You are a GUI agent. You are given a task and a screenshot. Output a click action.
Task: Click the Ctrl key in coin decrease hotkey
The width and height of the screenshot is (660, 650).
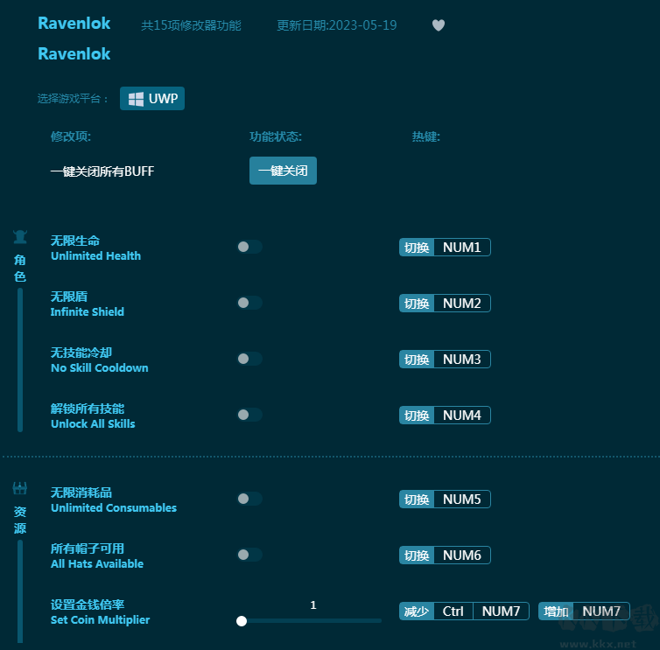(453, 611)
